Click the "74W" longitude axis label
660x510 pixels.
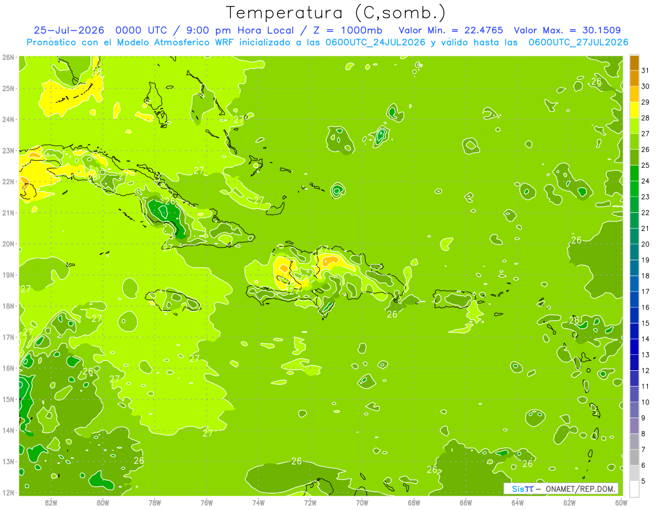[258, 502]
